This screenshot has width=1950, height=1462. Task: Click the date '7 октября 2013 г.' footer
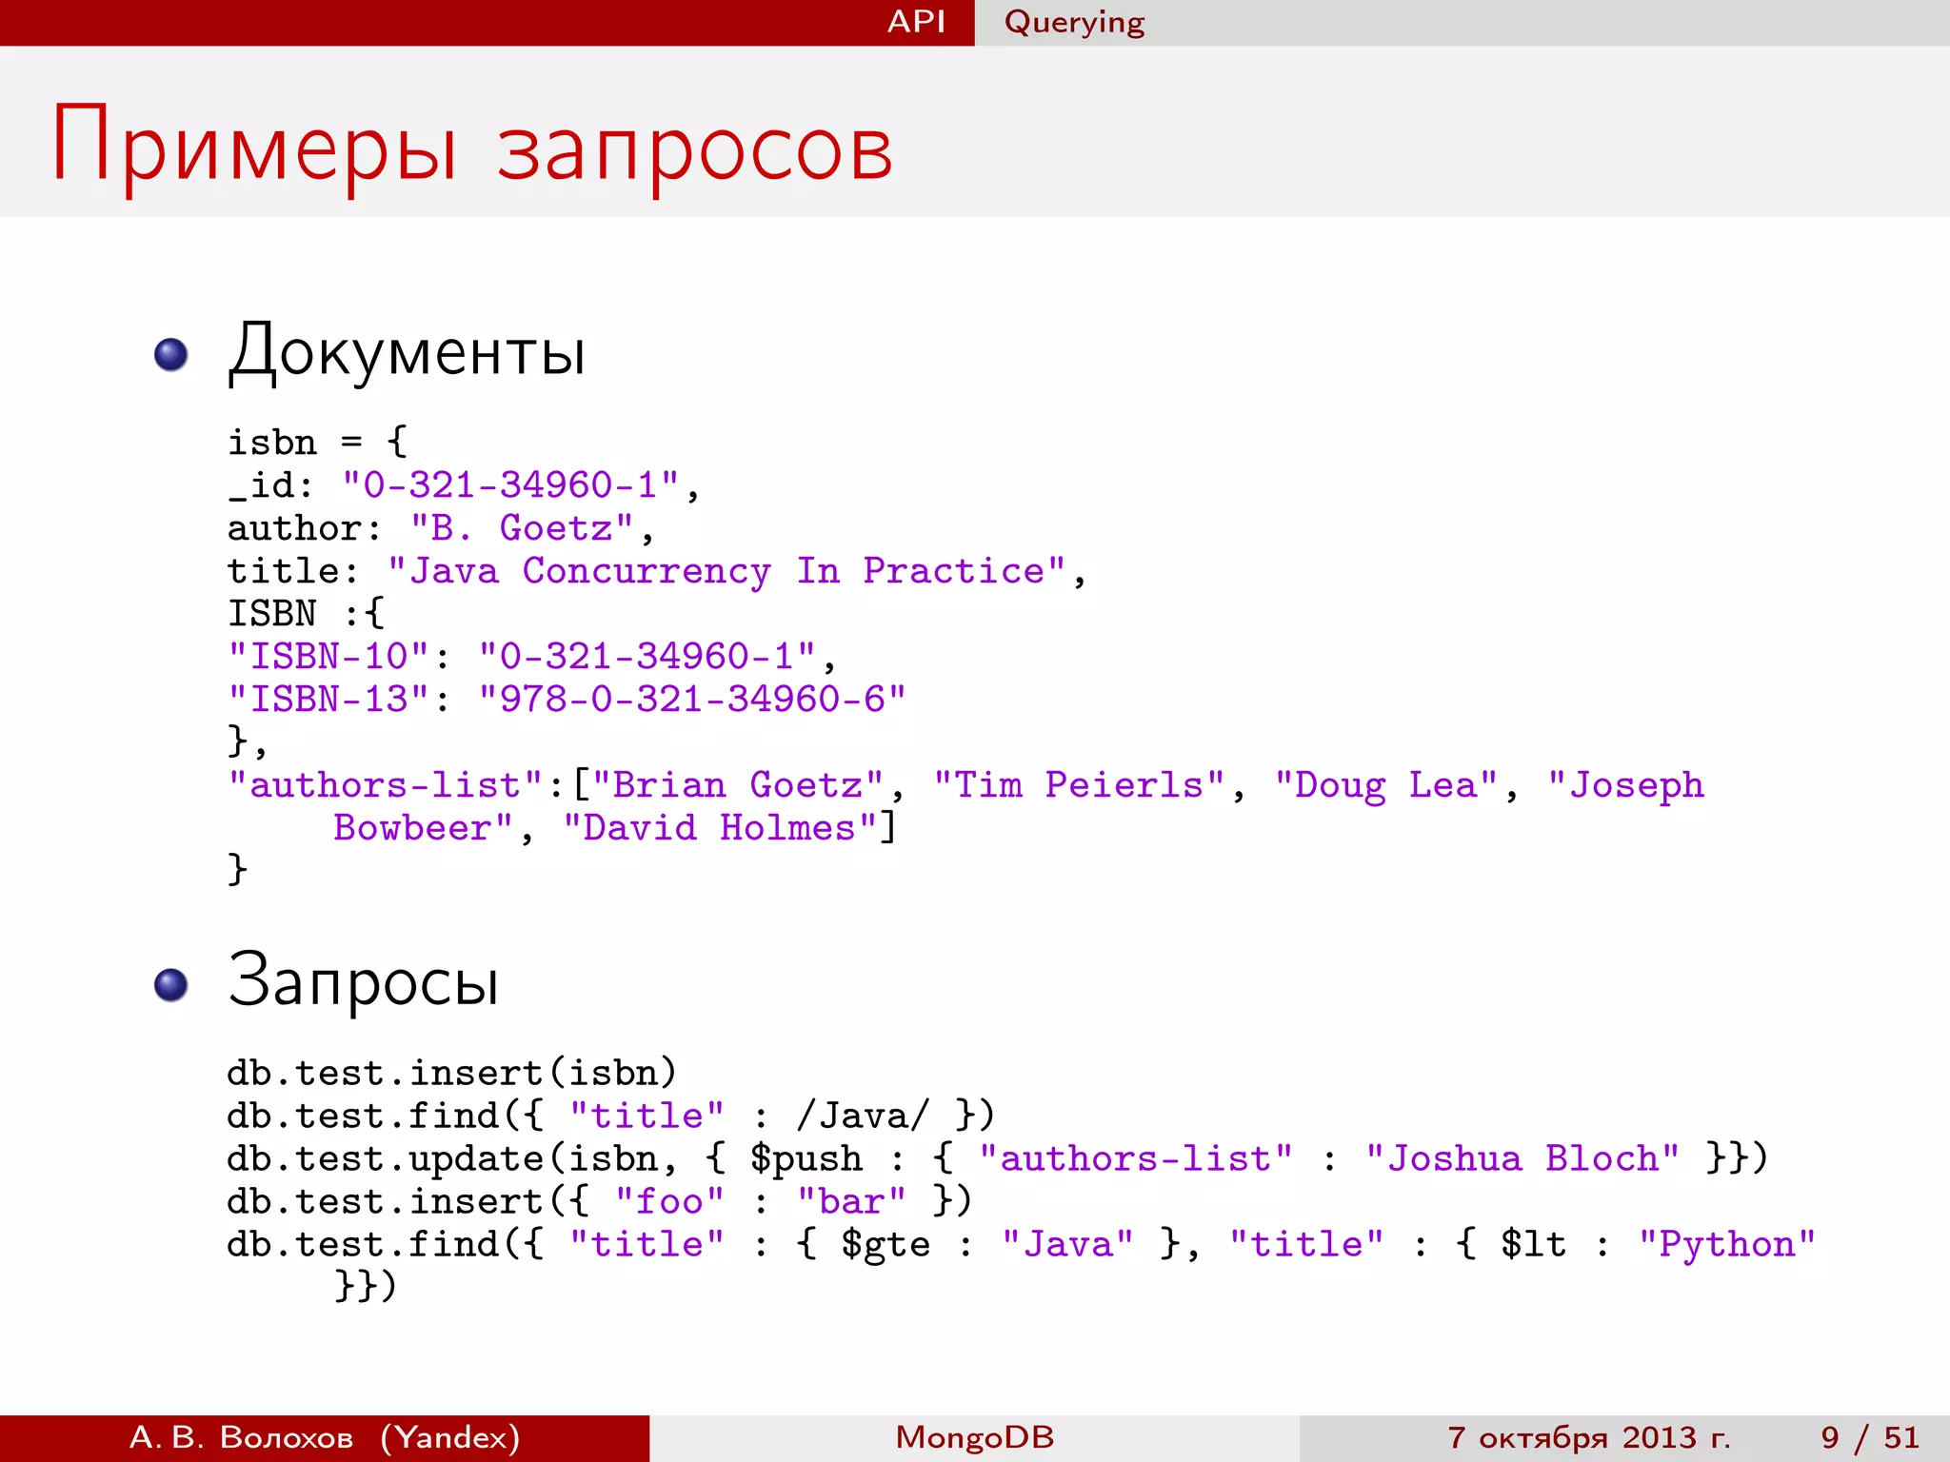[x=1589, y=1437]
